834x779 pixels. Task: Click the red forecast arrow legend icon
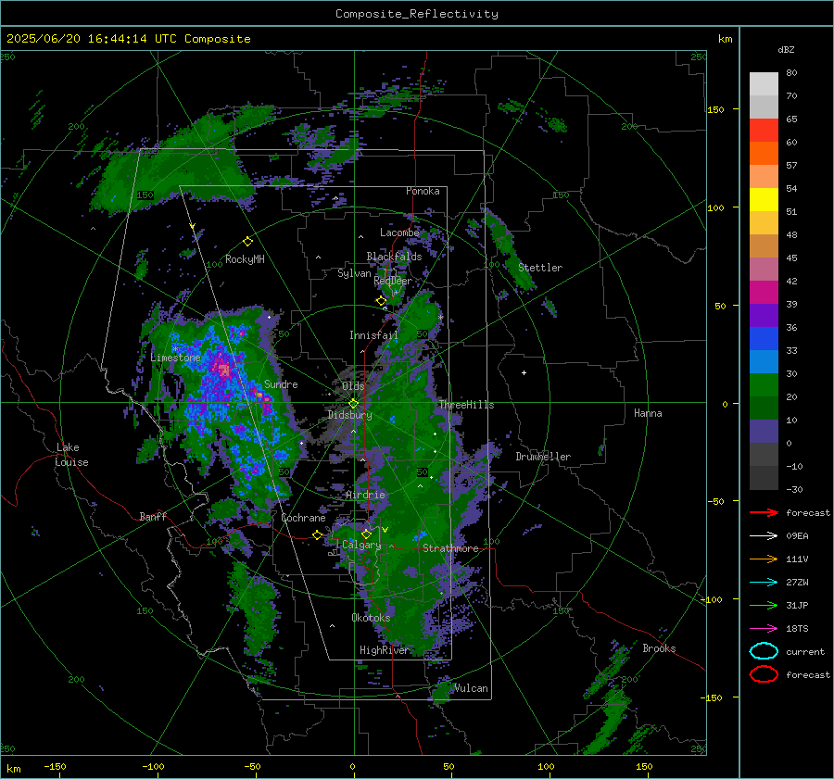pyautogui.click(x=764, y=512)
